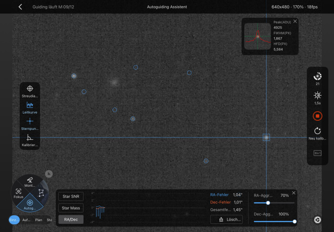Click the RA-Fehler label

(219, 195)
